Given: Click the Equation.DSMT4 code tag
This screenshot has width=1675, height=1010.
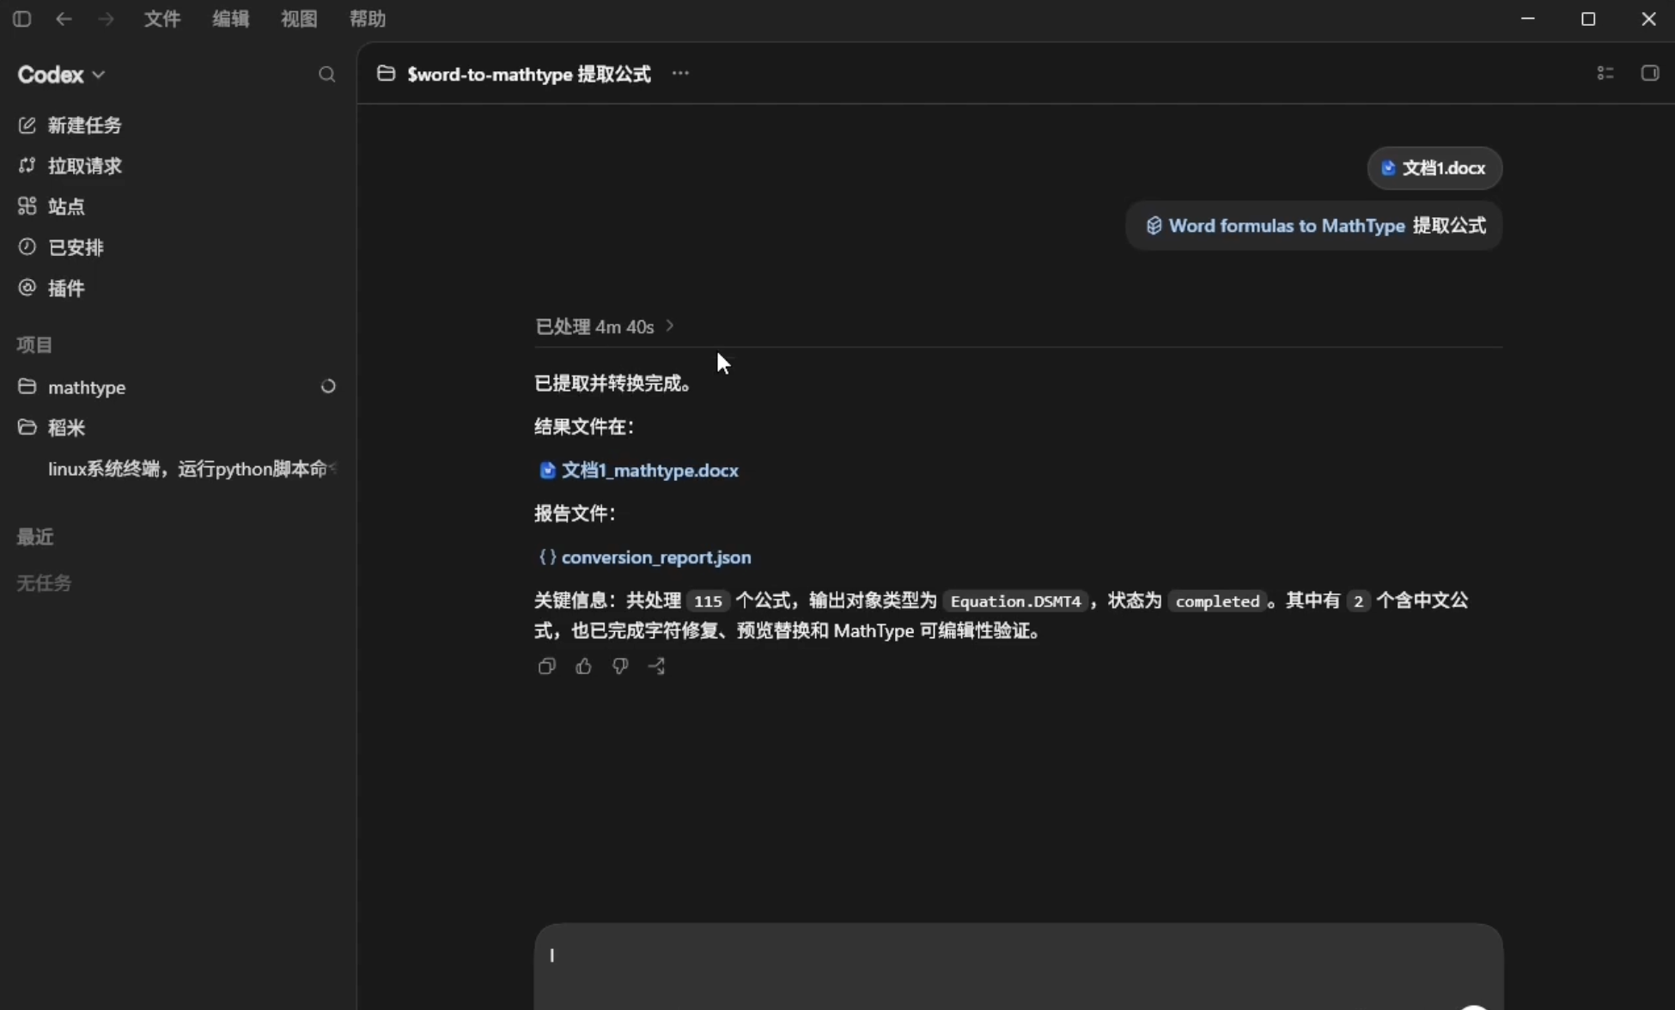Looking at the screenshot, I should tap(1015, 601).
